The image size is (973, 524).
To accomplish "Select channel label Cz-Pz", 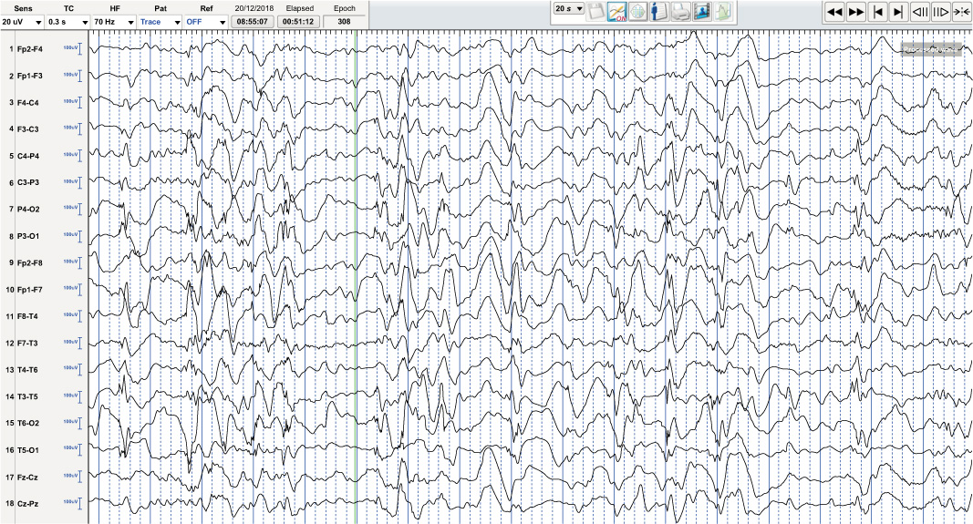I will [27, 504].
